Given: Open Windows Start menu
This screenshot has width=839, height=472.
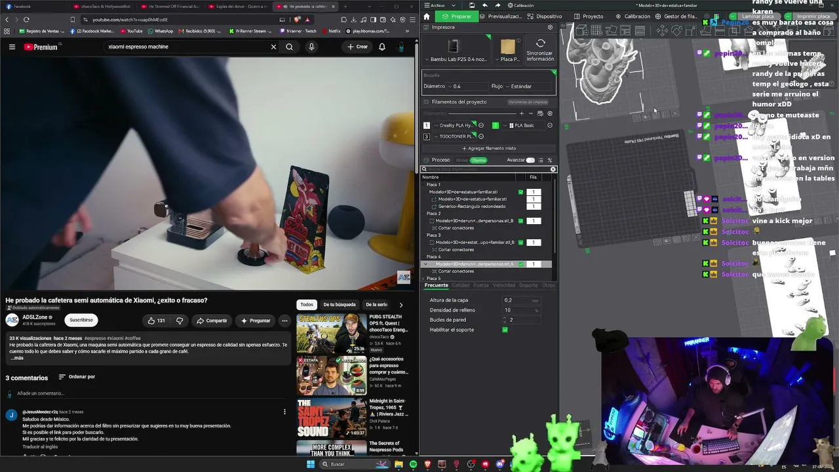Looking at the screenshot, I should (x=310, y=464).
